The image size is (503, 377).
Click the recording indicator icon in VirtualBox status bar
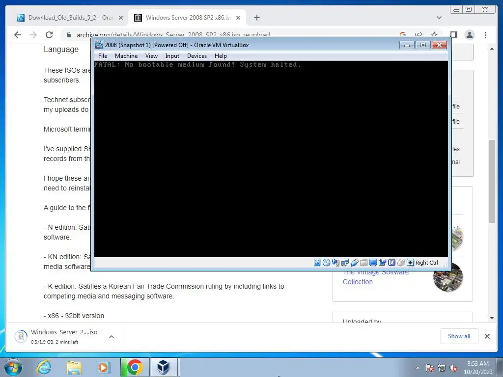(382, 263)
